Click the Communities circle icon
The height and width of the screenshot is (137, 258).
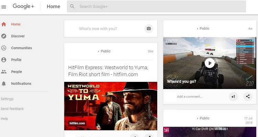[x=4, y=48]
